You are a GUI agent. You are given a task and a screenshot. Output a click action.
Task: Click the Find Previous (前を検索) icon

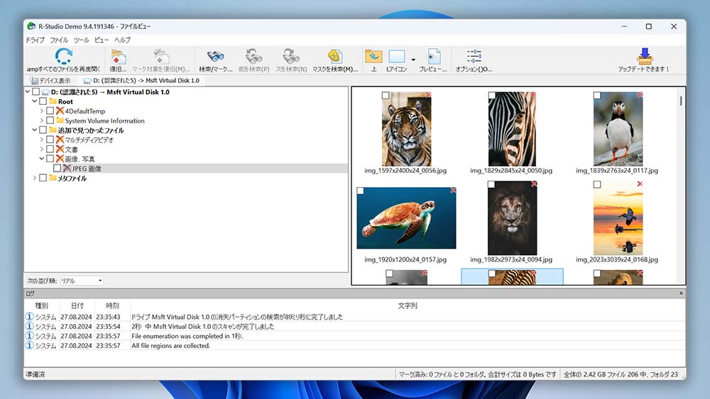[253, 57]
